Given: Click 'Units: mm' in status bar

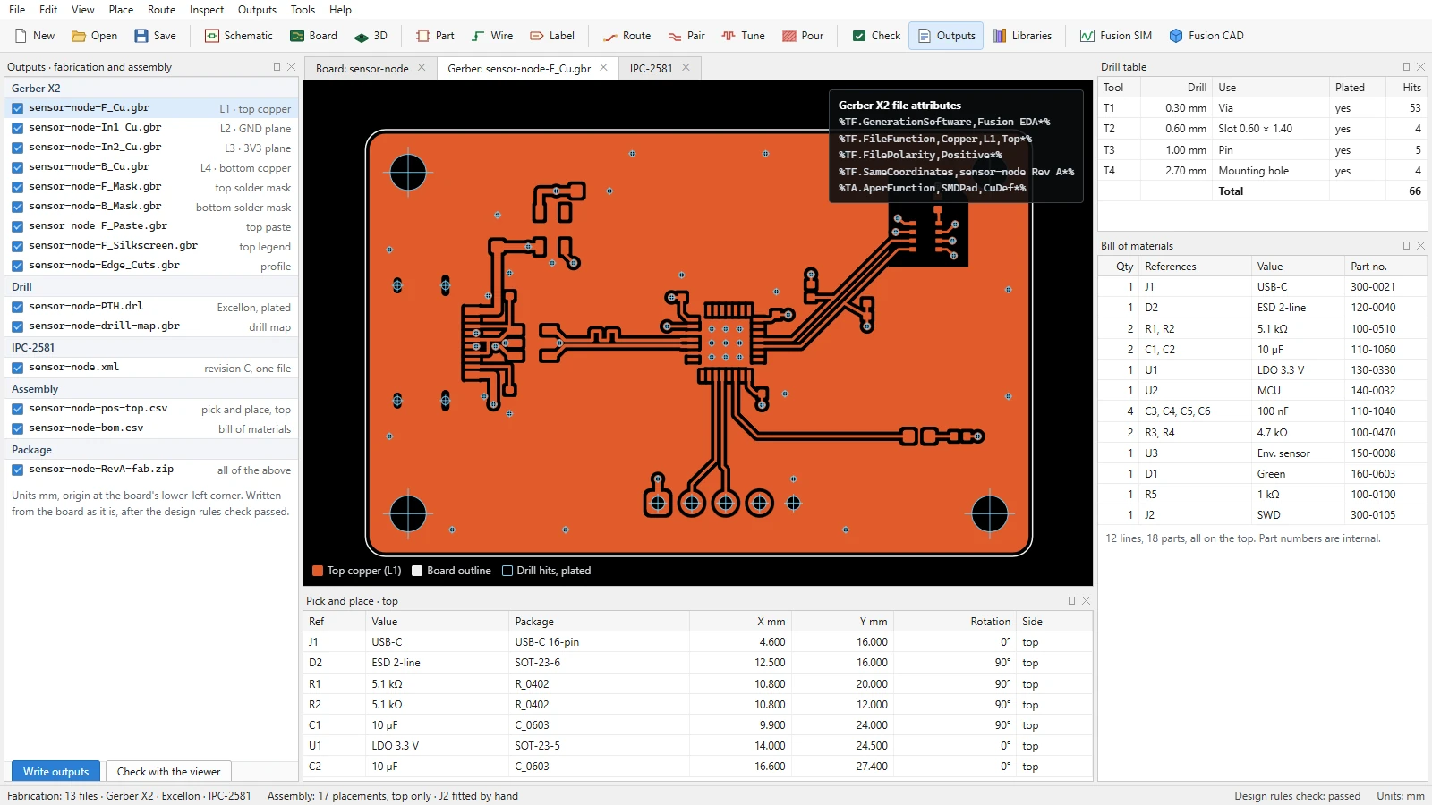Looking at the screenshot, I should [1401, 796].
